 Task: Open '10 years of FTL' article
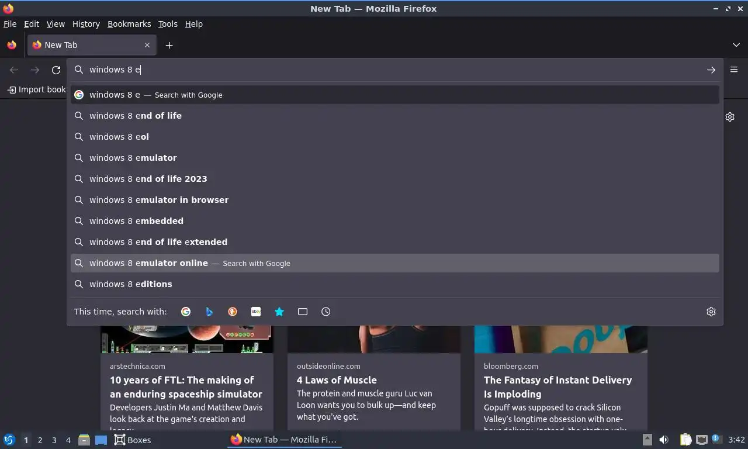tap(186, 387)
